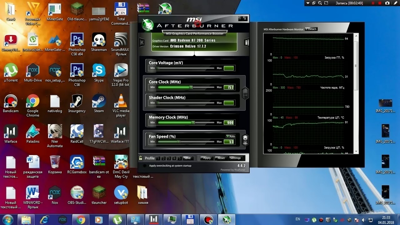The image size is (400, 225).
Task: Open the Kombustor K button in Afterburner
Action: (142, 42)
